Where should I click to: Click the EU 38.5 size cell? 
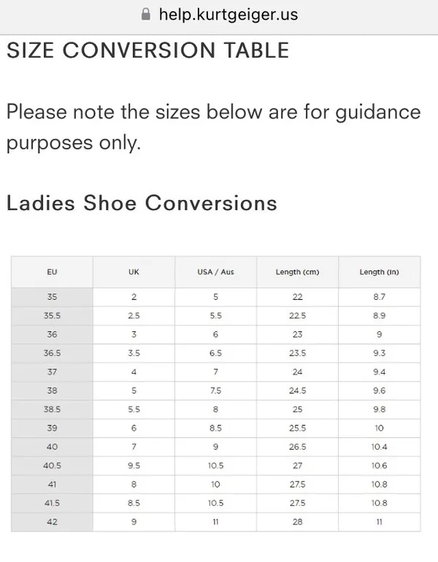pyautogui.click(x=52, y=409)
